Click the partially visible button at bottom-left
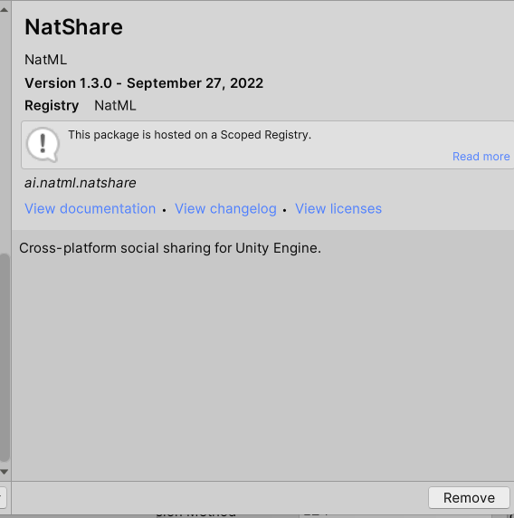 coord(3,497)
